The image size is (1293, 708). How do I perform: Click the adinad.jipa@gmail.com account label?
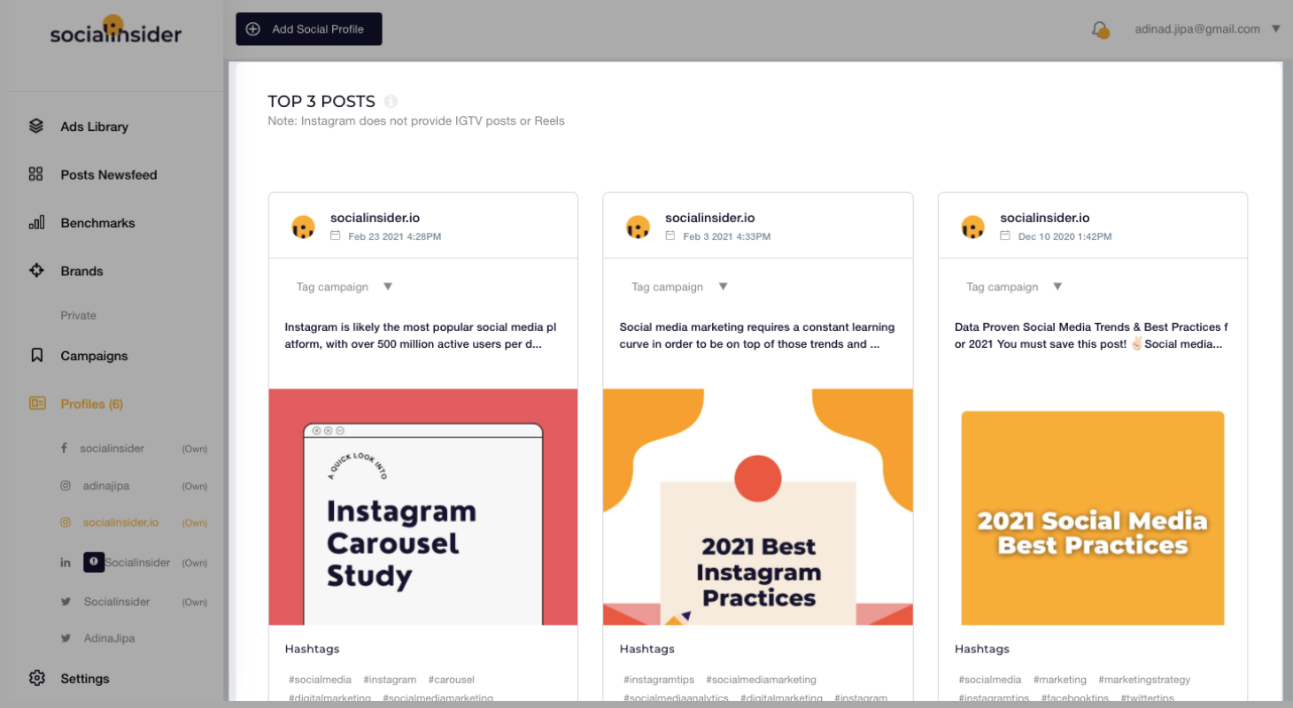pos(1197,29)
